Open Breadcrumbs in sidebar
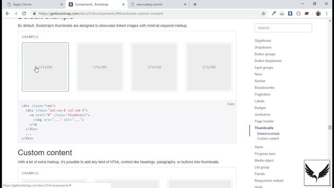The width and height of the screenshot is (334, 188). click(x=265, y=88)
